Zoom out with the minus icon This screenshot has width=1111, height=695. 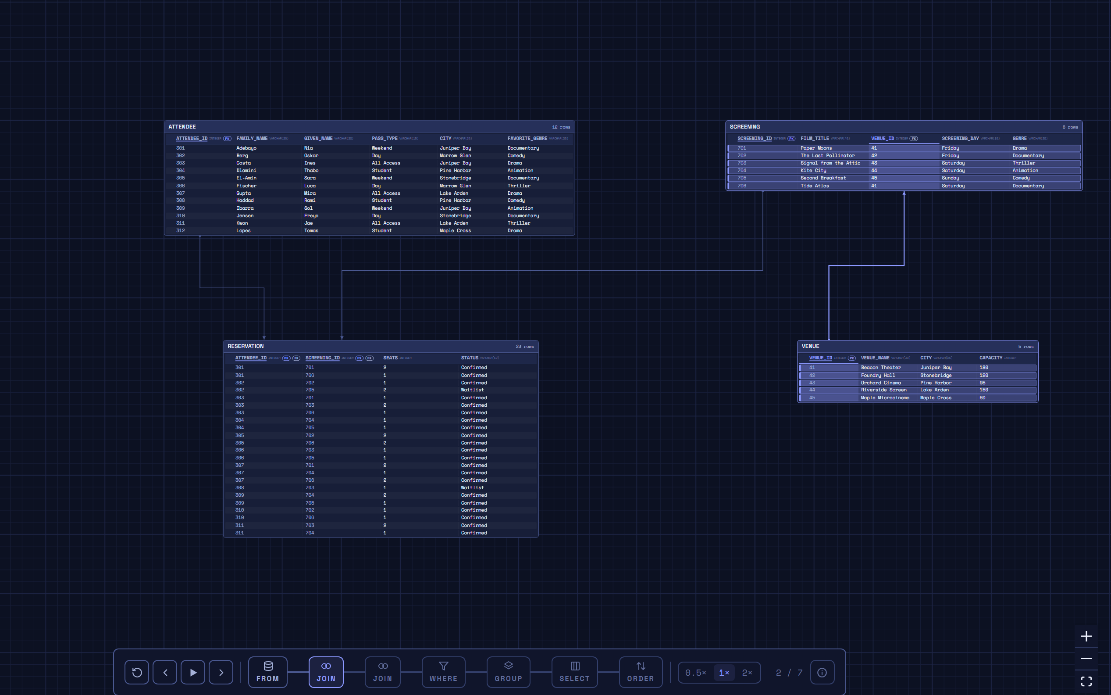point(1086,659)
